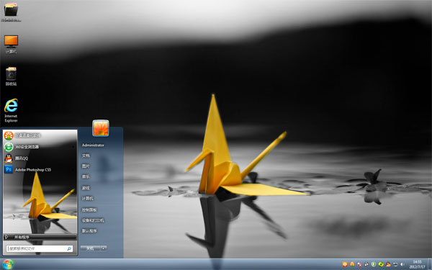Expand 360安全浏览器 jump list arrow
Image resolution: width=432 pixels, height=270 pixels.
tap(73, 147)
